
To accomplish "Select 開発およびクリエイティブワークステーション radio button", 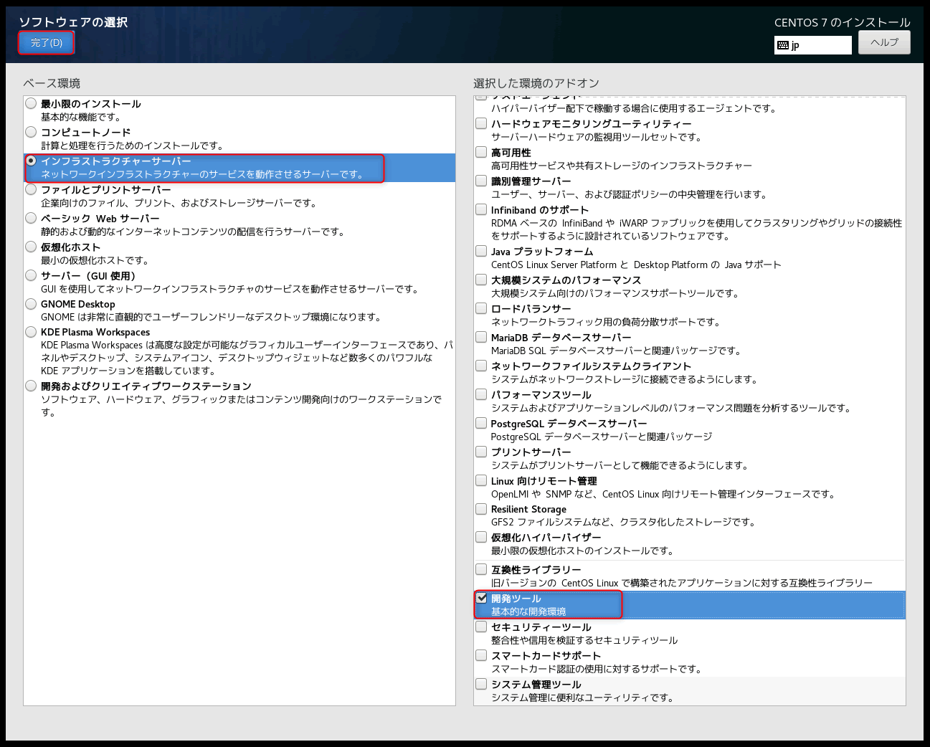I will (31, 386).
